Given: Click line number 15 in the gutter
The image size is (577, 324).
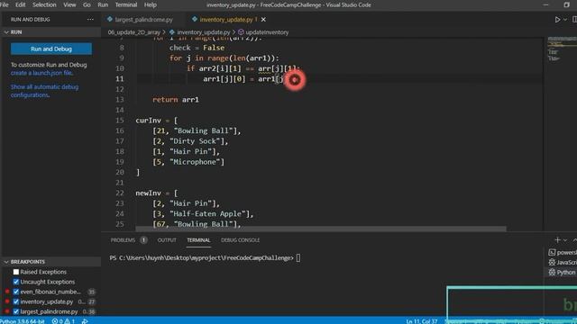Looking at the screenshot, I should [120, 120].
